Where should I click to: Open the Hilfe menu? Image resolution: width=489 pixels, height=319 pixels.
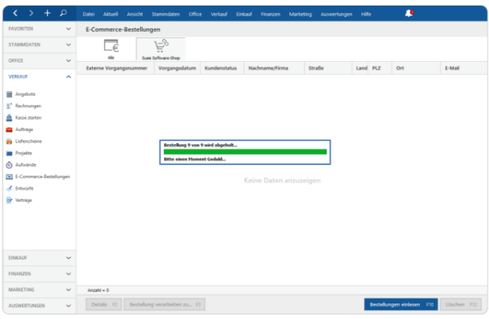(x=366, y=14)
